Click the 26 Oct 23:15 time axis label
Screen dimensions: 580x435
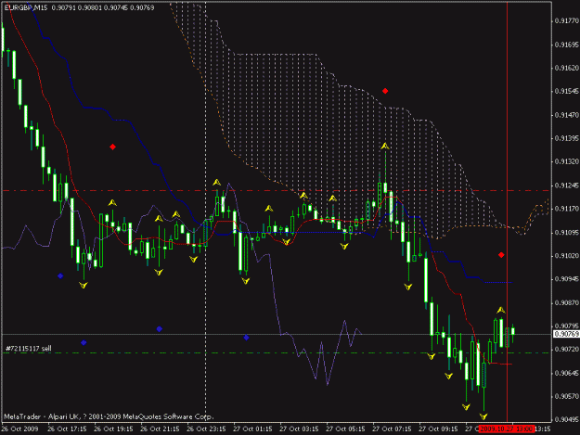(x=206, y=429)
